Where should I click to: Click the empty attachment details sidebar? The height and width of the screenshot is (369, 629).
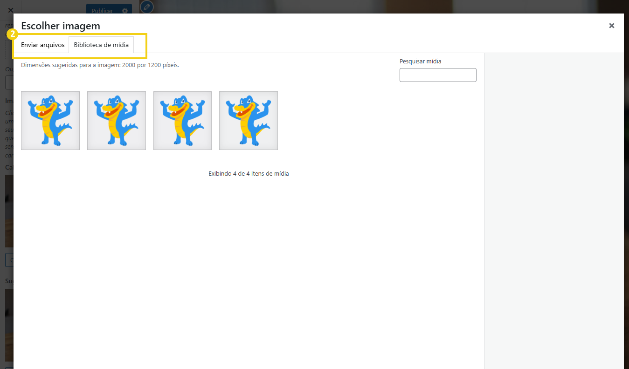[553, 210]
